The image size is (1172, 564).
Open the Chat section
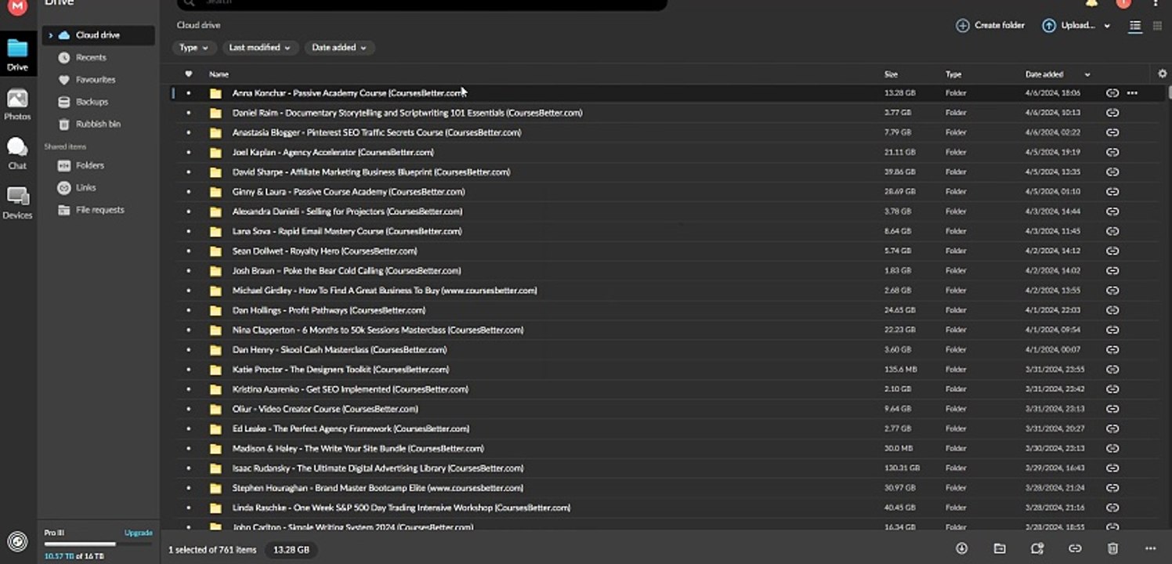pyautogui.click(x=17, y=154)
